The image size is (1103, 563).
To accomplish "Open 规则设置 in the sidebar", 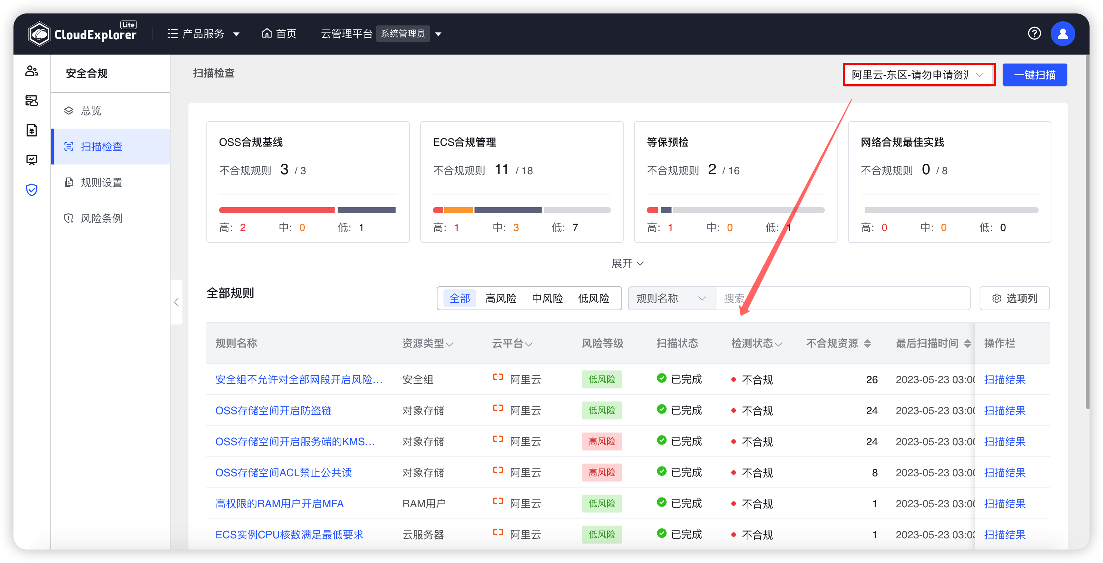I will click(x=110, y=182).
